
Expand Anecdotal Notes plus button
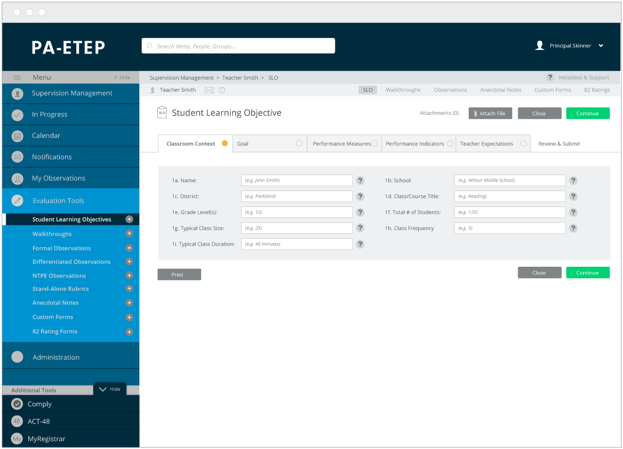pyautogui.click(x=129, y=303)
